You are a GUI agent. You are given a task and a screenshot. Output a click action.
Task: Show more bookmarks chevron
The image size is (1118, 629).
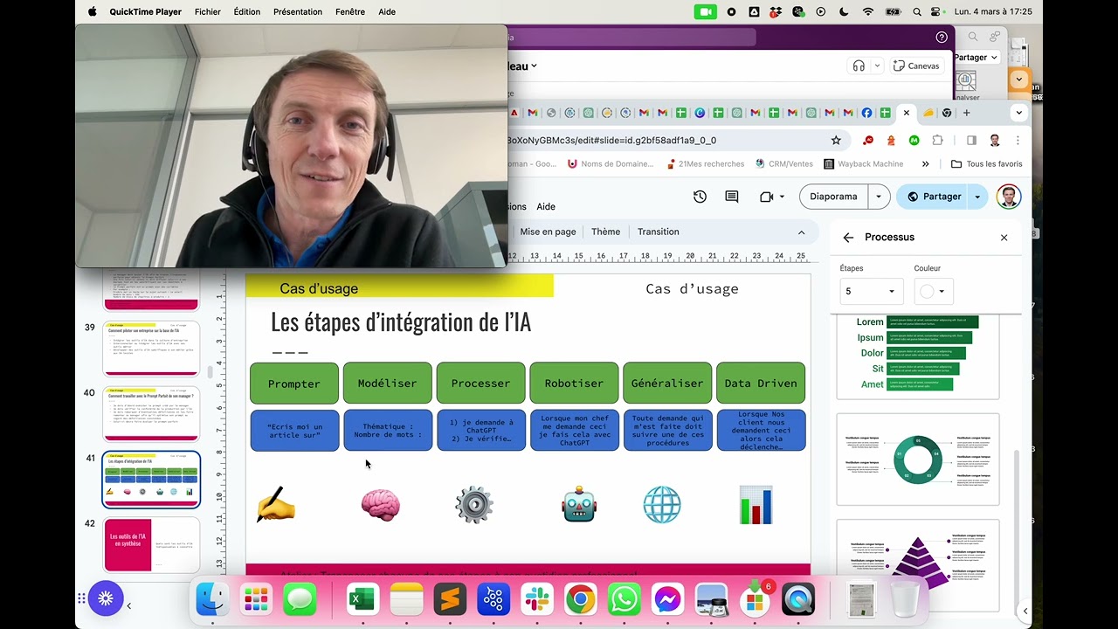pos(925,163)
